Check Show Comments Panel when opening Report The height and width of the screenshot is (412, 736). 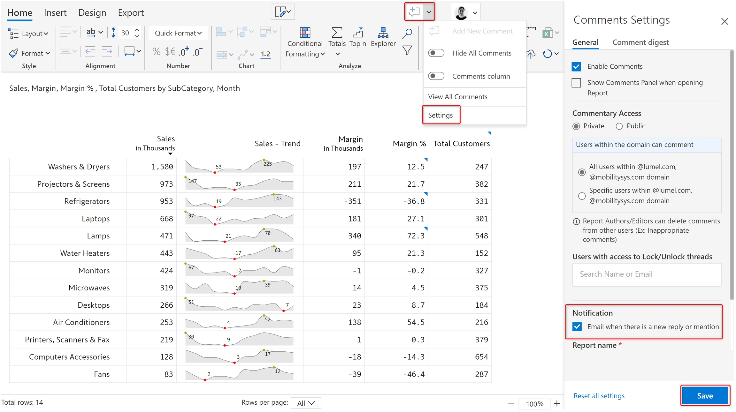click(576, 83)
